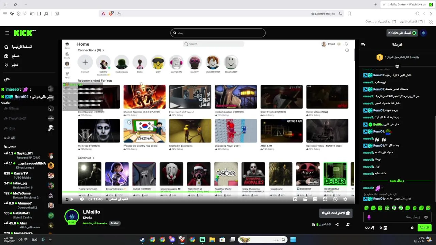Open the browser back navigation arrow
436x245 pixels.
point(431,14)
